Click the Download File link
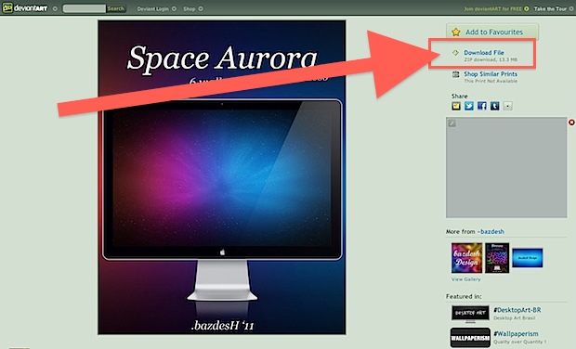This screenshot has width=576, height=349. click(x=484, y=53)
